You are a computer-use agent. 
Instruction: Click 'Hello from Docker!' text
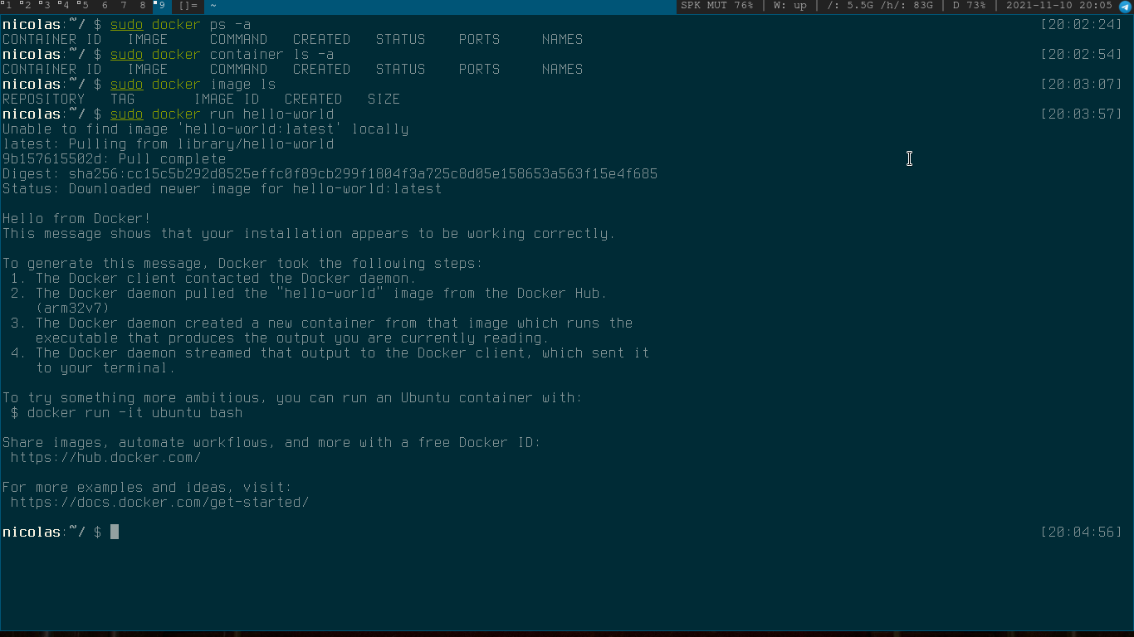coord(76,219)
